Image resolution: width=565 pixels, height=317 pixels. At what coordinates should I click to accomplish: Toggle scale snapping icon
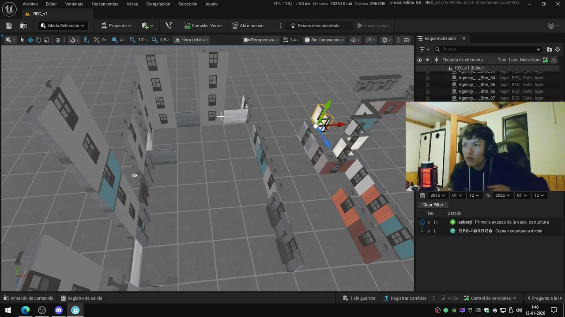pos(155,40)
